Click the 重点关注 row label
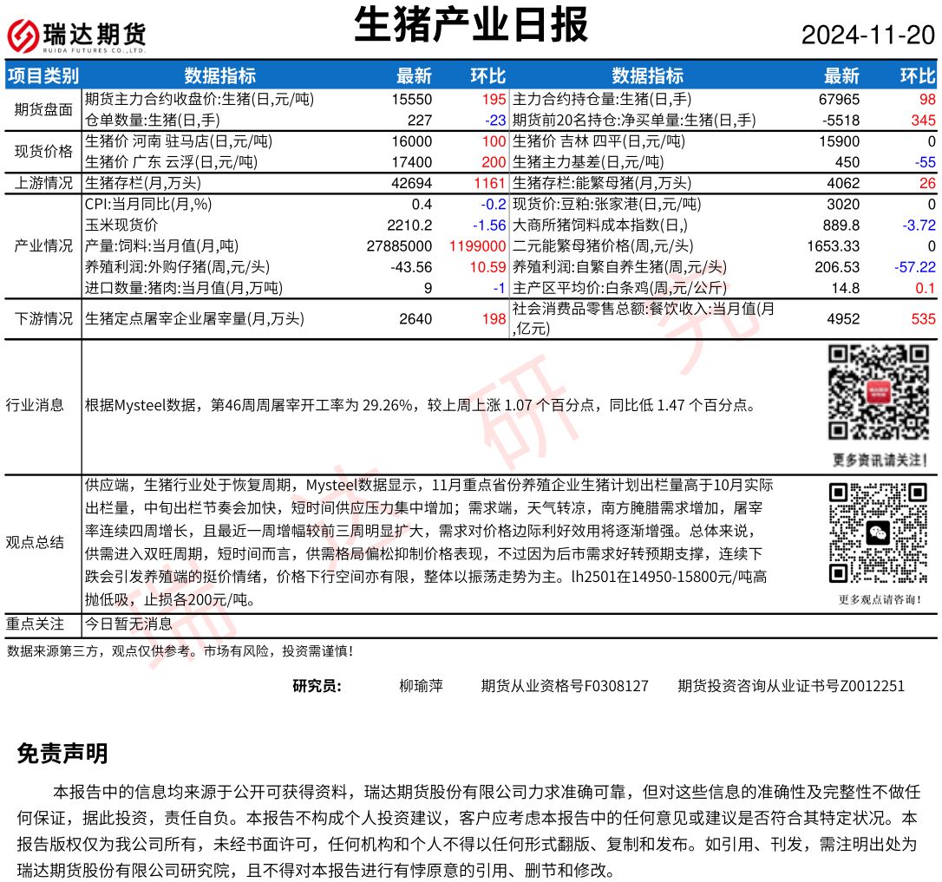Viewport: 942px width, 882px height. pos(35,624)
